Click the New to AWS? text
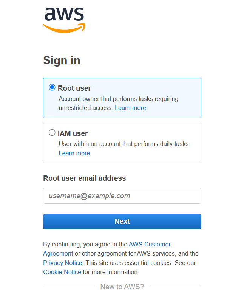 click(x=122, y=287)
